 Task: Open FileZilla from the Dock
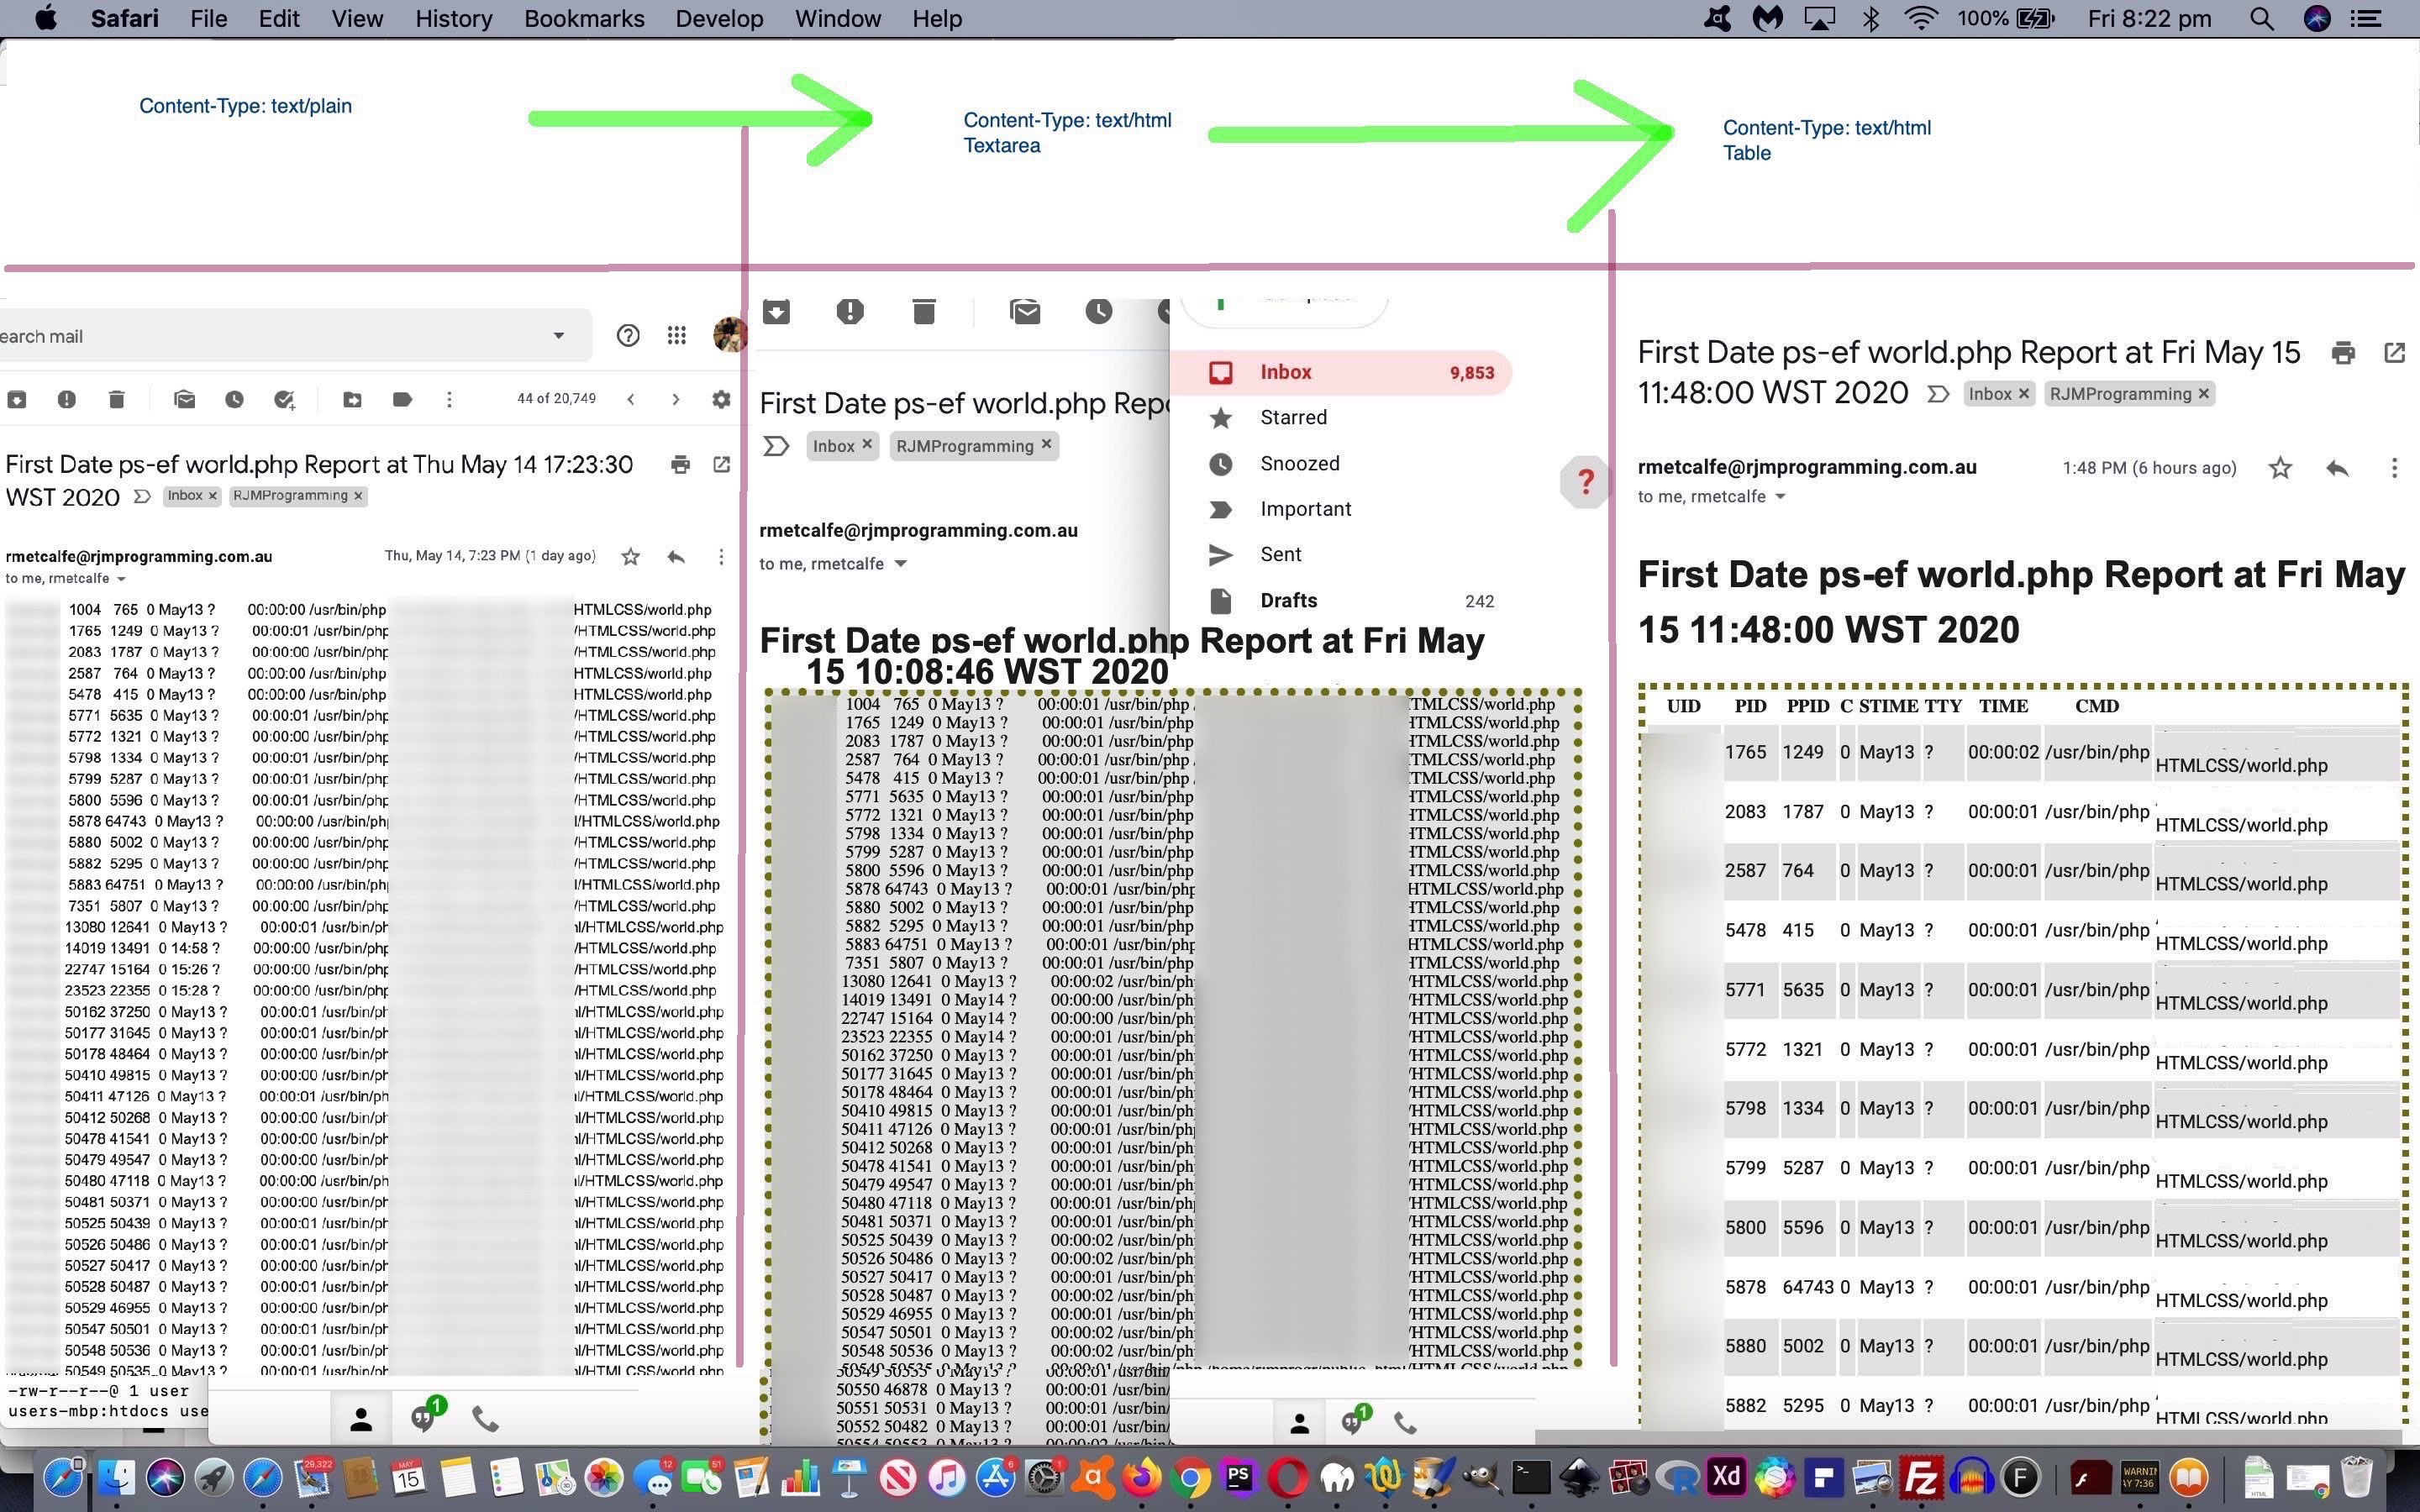click(1921, 1477)
